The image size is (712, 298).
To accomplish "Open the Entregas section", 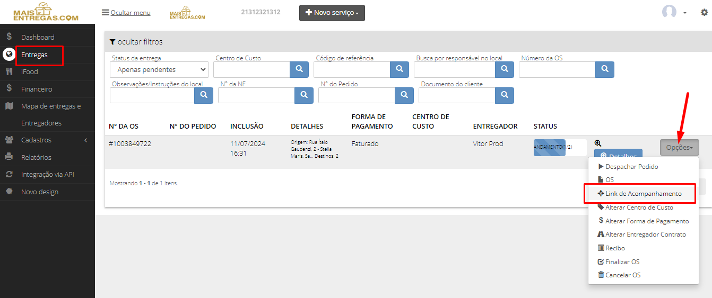I will (34, 55).
